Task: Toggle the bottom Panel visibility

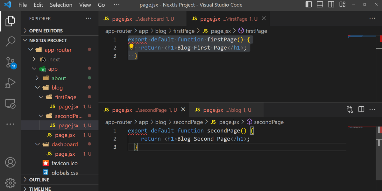Action: click(320, 4)
